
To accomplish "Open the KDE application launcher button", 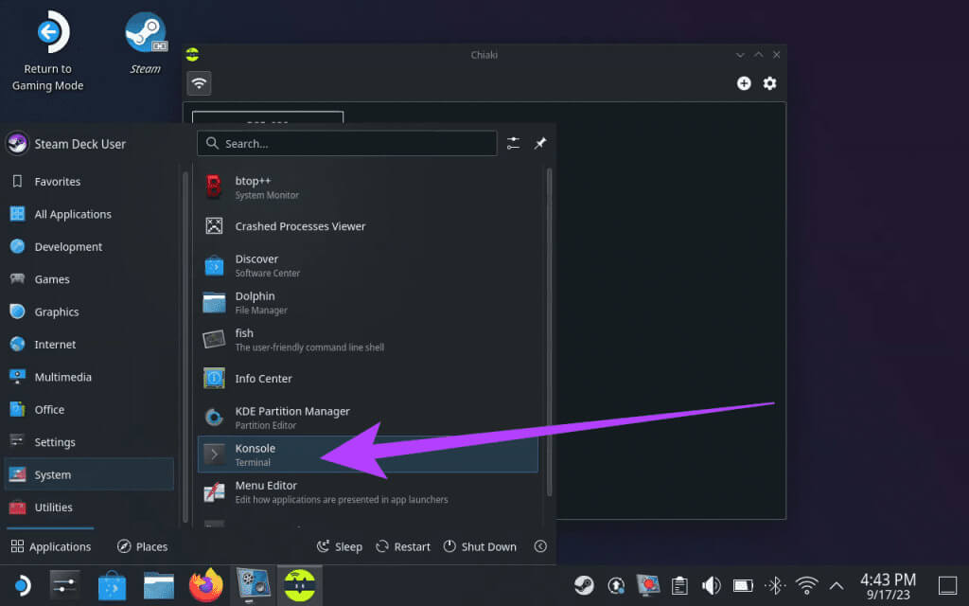I will click(x=23, y=585).
